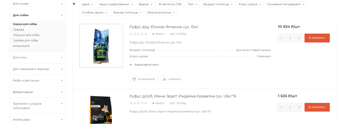349x124 pixels.
Task: Click the Арт.: 00750р article number
Action: point(178,34)
